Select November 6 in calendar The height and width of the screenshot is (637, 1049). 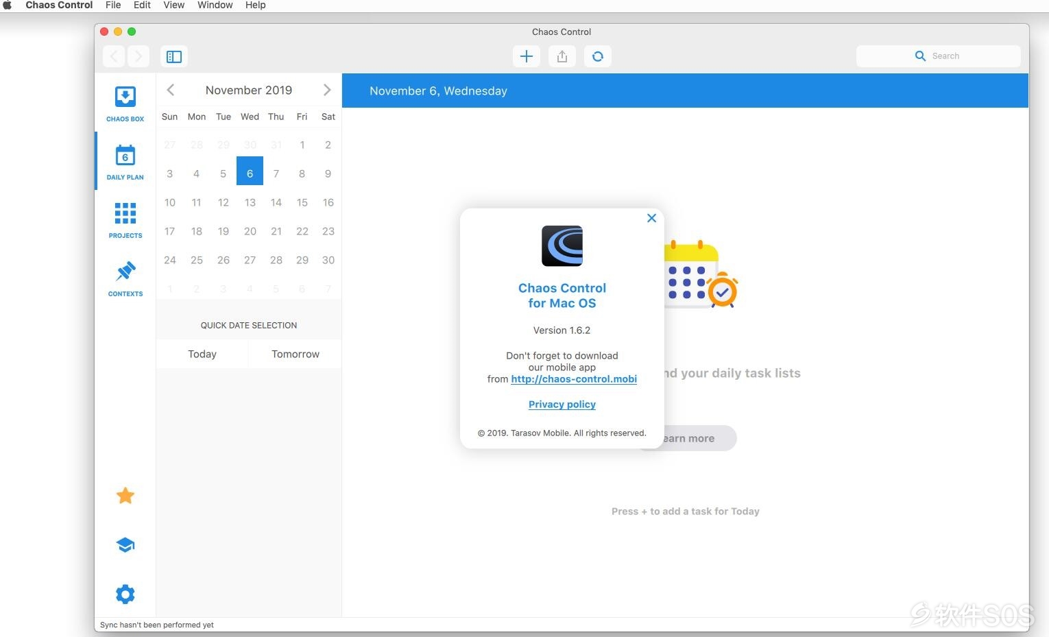click(250, 171)
